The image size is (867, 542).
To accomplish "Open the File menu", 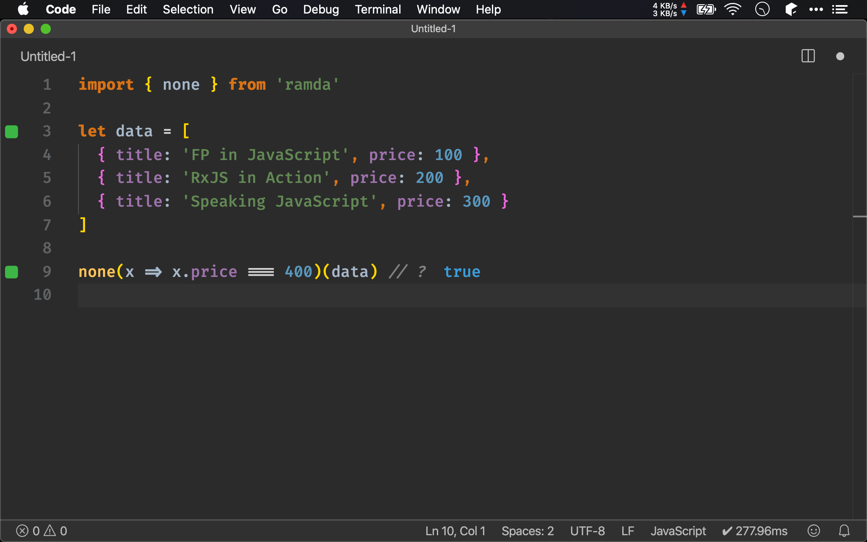I will pos(101,9).
